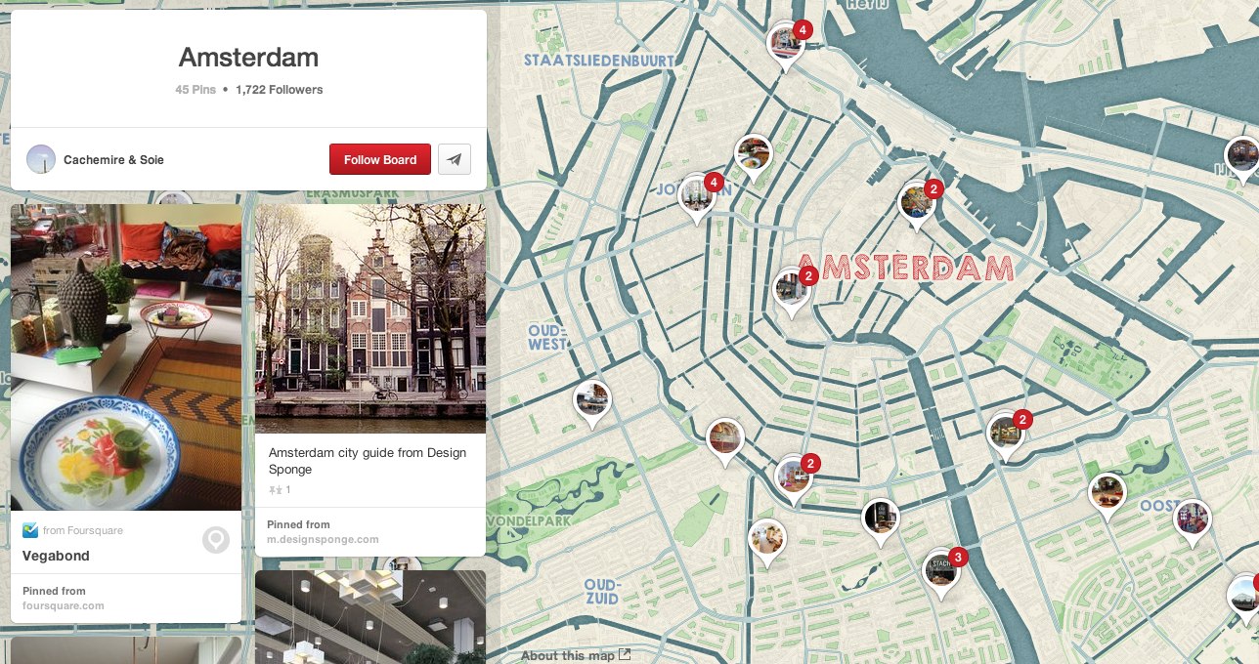This screenshot has width=1259, height=664.
Task: Open the Vegabond interior photo
Action: pyautogui.click(x=126, y=357)
